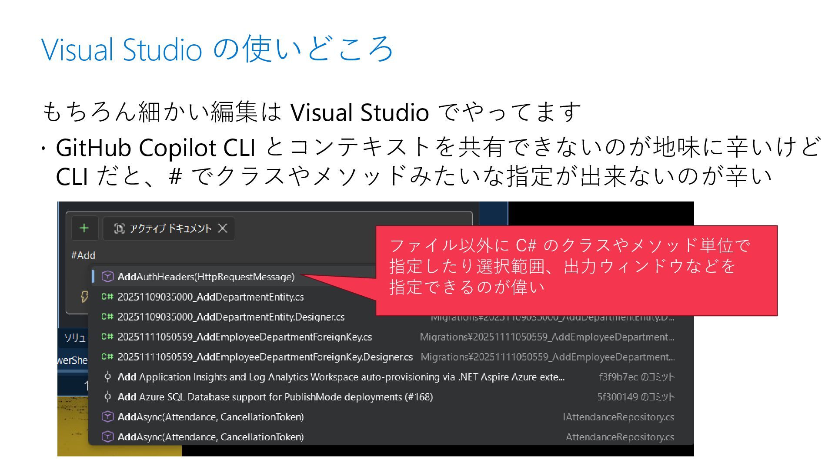Image resolution: width=835 pixels, height=469 pixels.
Task: Open the ソリュー solution explorer tab
Action: (75, 337)
